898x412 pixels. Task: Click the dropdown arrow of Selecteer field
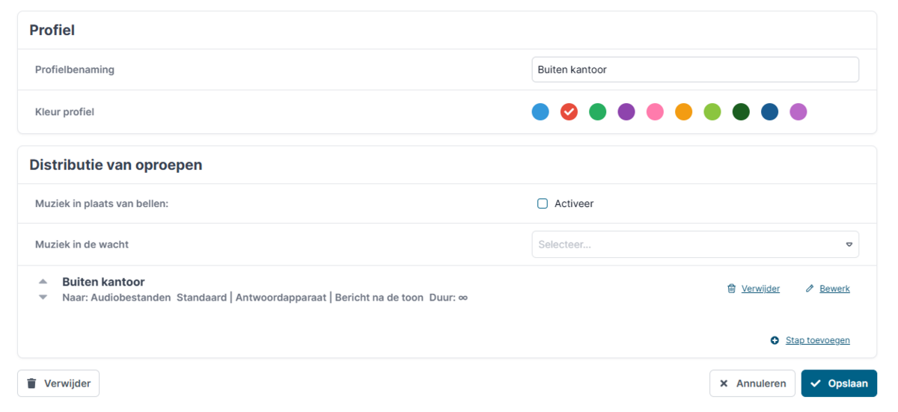pos(849,245)
